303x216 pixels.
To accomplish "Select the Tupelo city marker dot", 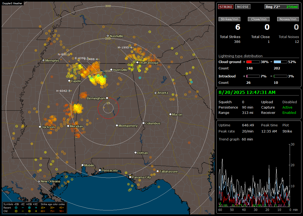I will [69, 81].
